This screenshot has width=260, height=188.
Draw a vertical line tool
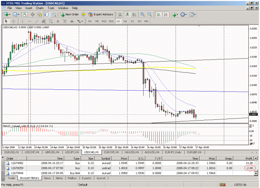coord(22,21)
